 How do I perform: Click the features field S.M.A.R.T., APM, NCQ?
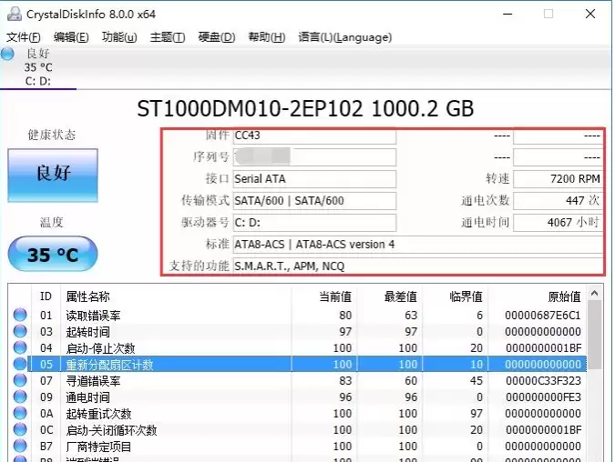(x=418, y=266)
